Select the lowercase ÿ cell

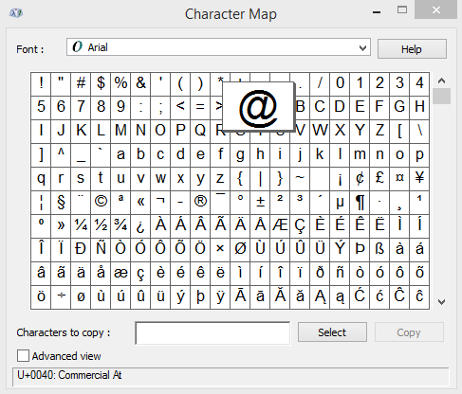pyautogui.click(x=220, y=296)
